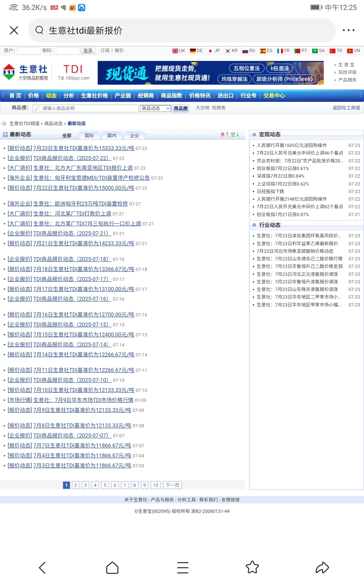Click the 最新动态 section header icon
364x582 pixels.
click(5, 134)
